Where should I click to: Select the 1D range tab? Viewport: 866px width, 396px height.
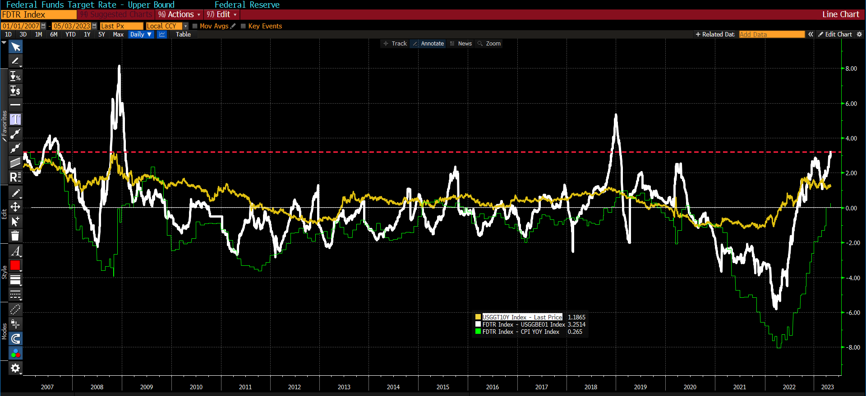click(x=8, y=34)
